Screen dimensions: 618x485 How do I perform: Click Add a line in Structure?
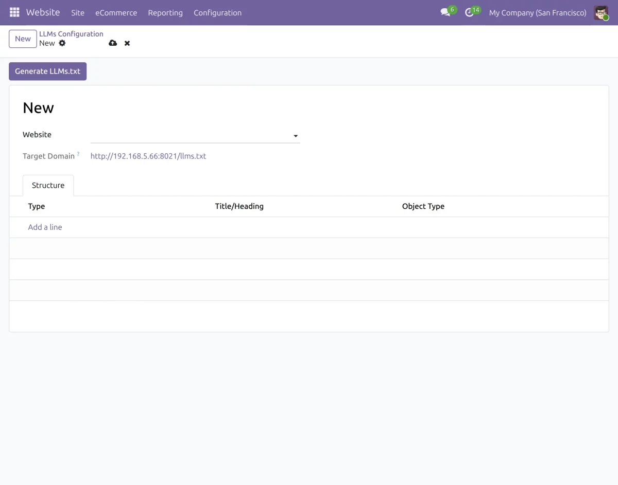[45, 227]
